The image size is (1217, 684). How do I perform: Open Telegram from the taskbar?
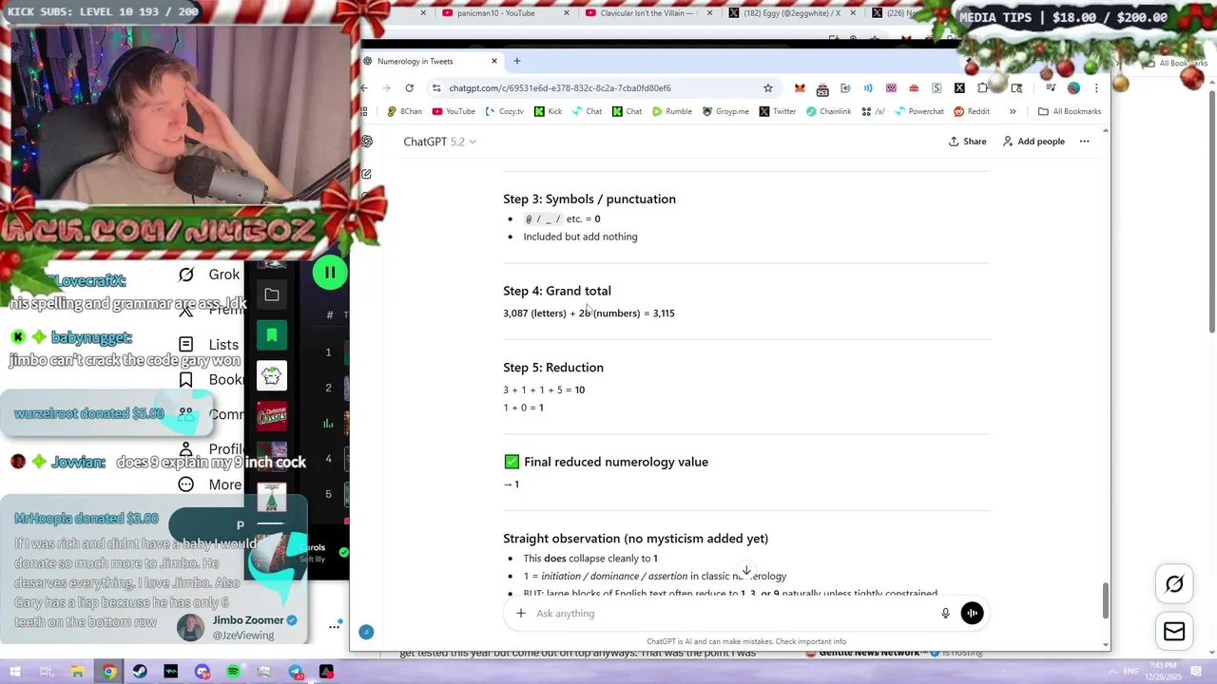pyautogui.click(x=296, y=672)
